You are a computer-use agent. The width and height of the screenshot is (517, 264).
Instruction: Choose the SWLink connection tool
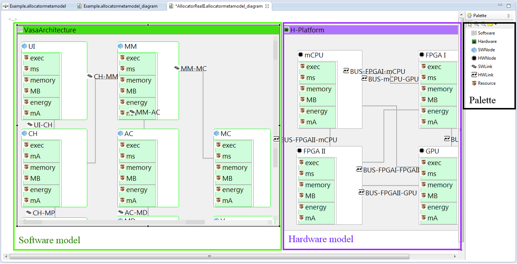pyautogui.click(x=482, y=67)
